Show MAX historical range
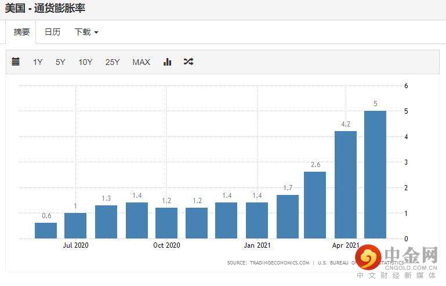This screenshot has width=446, height=286. tap(141, 62)
